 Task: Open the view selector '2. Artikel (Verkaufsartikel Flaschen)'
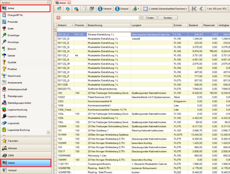pyautogui.click(x=165, y=9)
